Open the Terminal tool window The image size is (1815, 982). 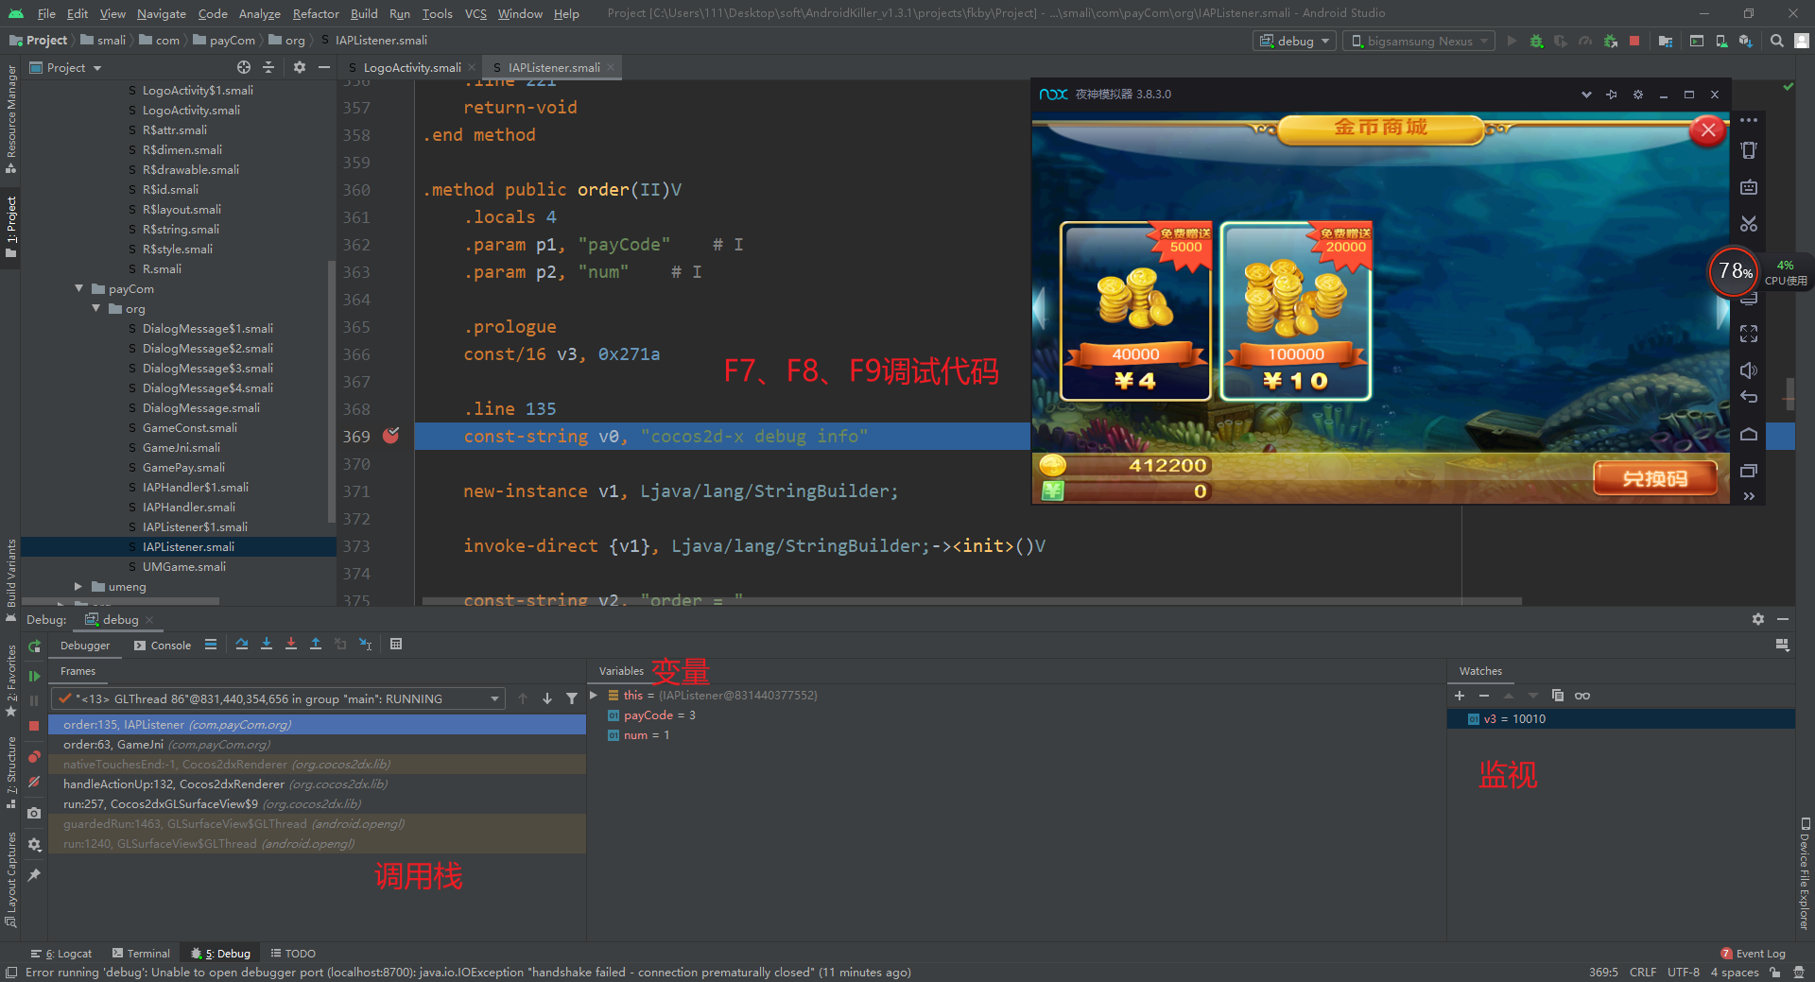pyautogui.click(x=141, y=954)
